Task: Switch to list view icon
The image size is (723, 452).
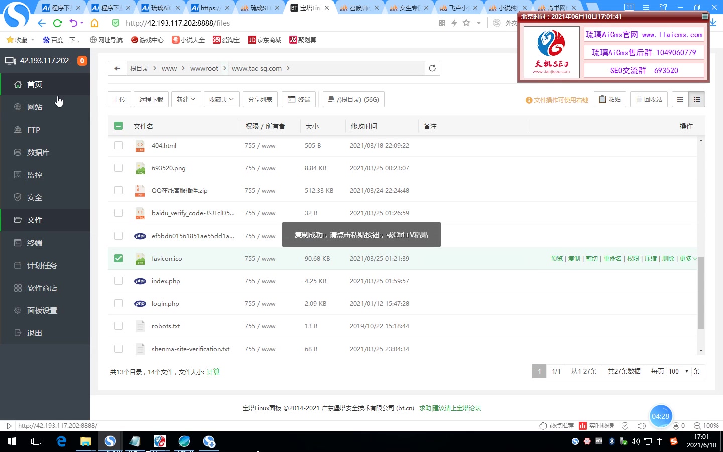Action: 697,99
